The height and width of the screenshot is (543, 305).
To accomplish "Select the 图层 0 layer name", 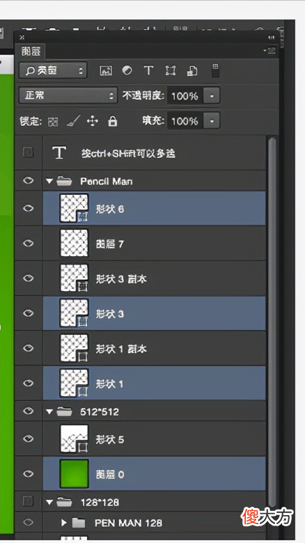I will tap(109, 475).
